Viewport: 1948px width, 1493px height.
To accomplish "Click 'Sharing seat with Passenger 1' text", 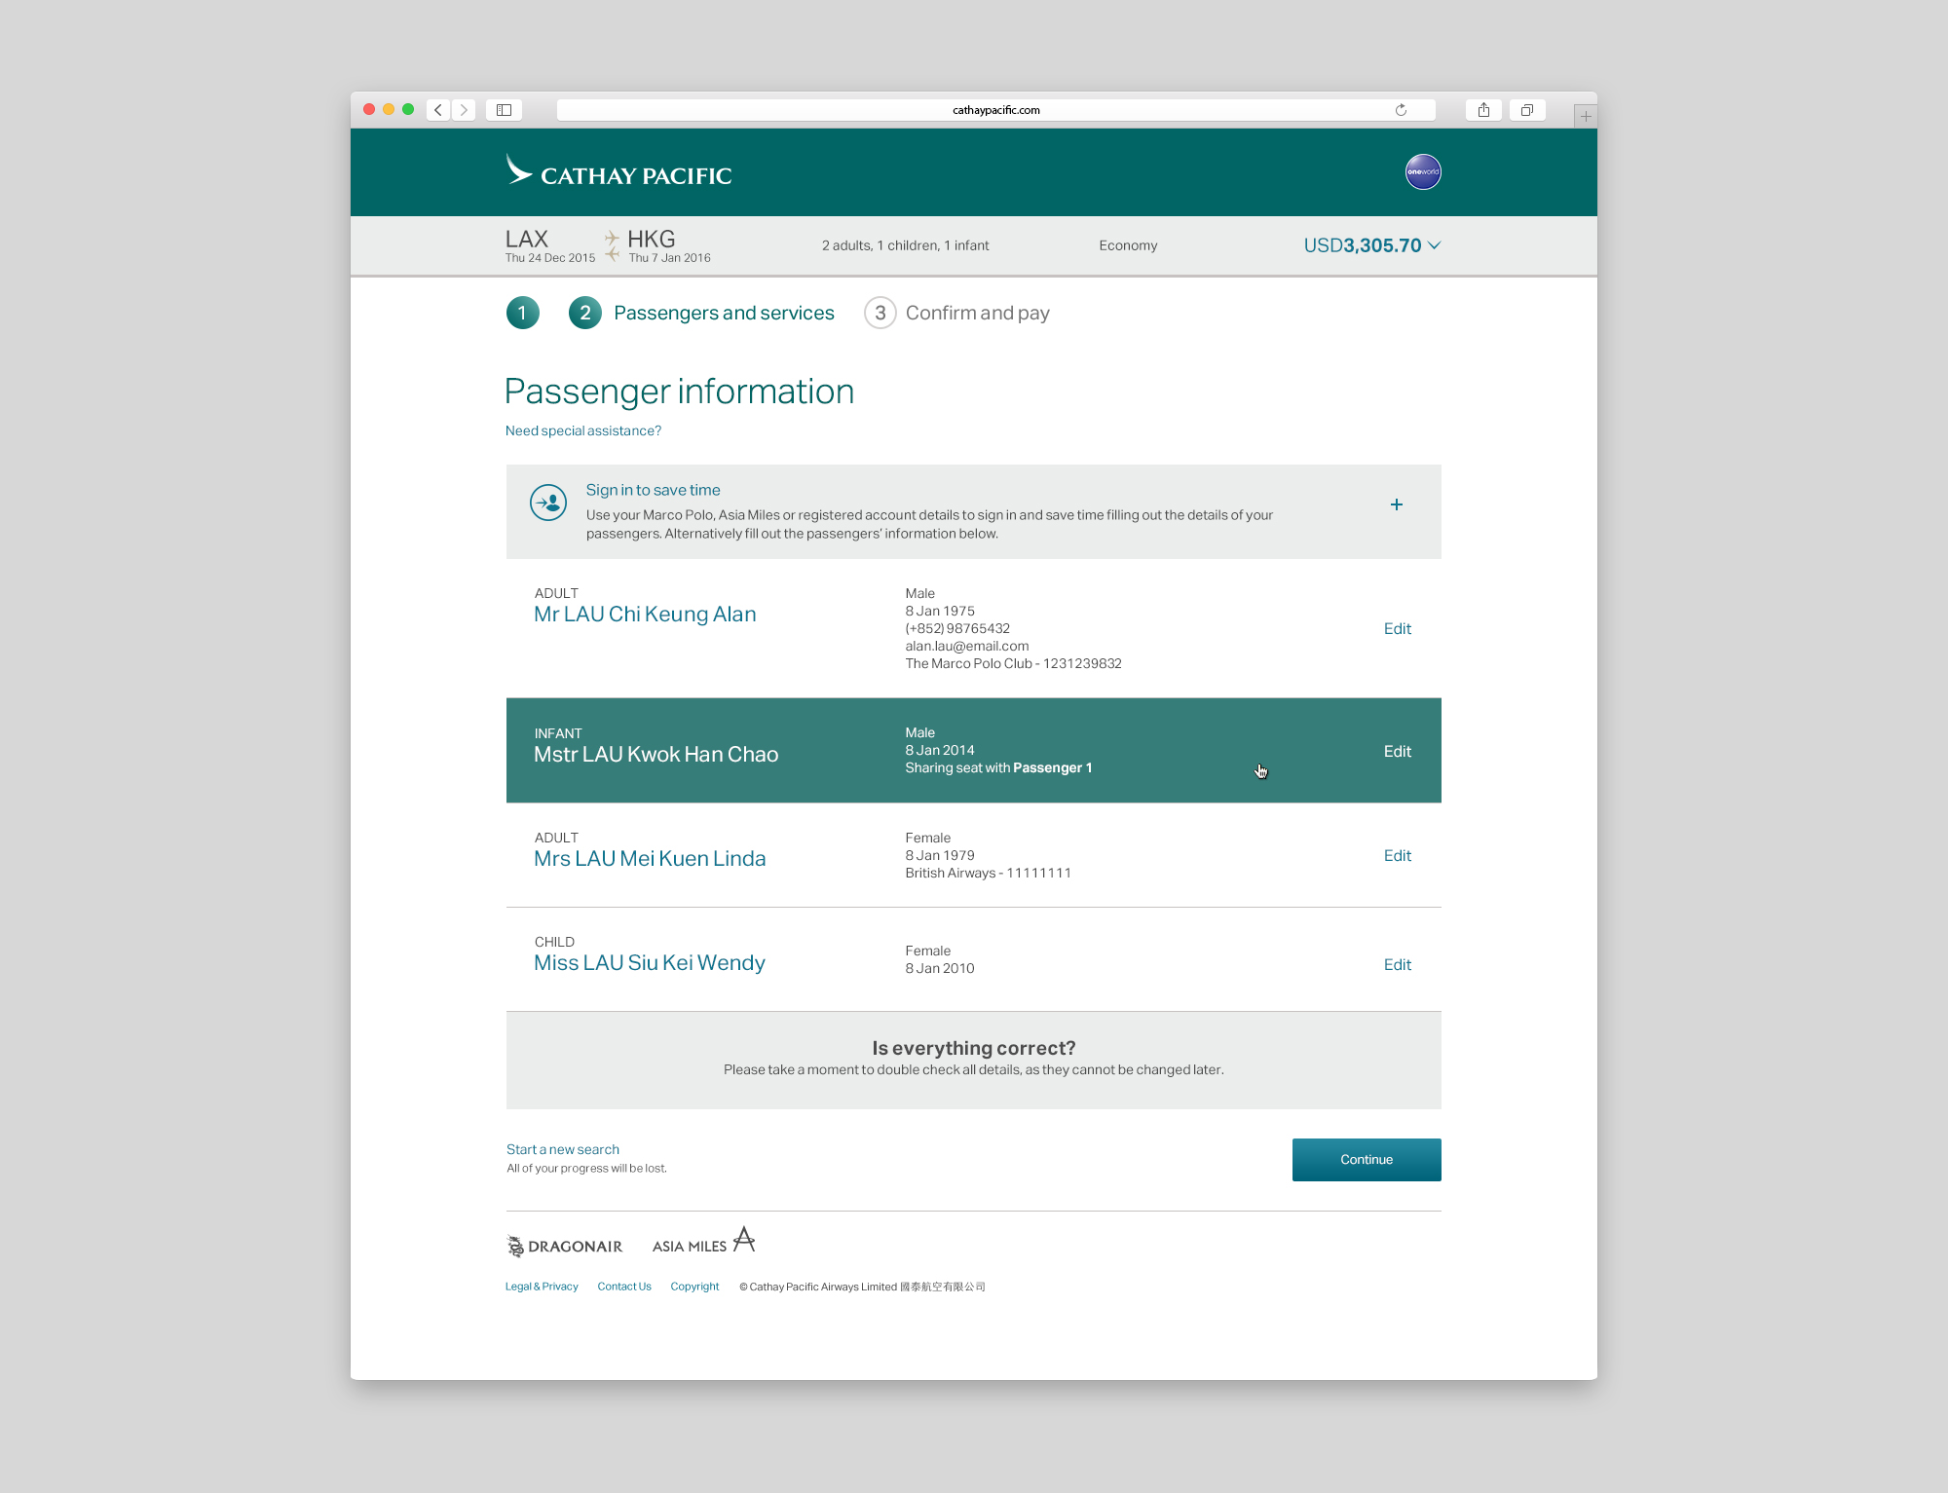I will pyautogui.click(x=998, y=768).
